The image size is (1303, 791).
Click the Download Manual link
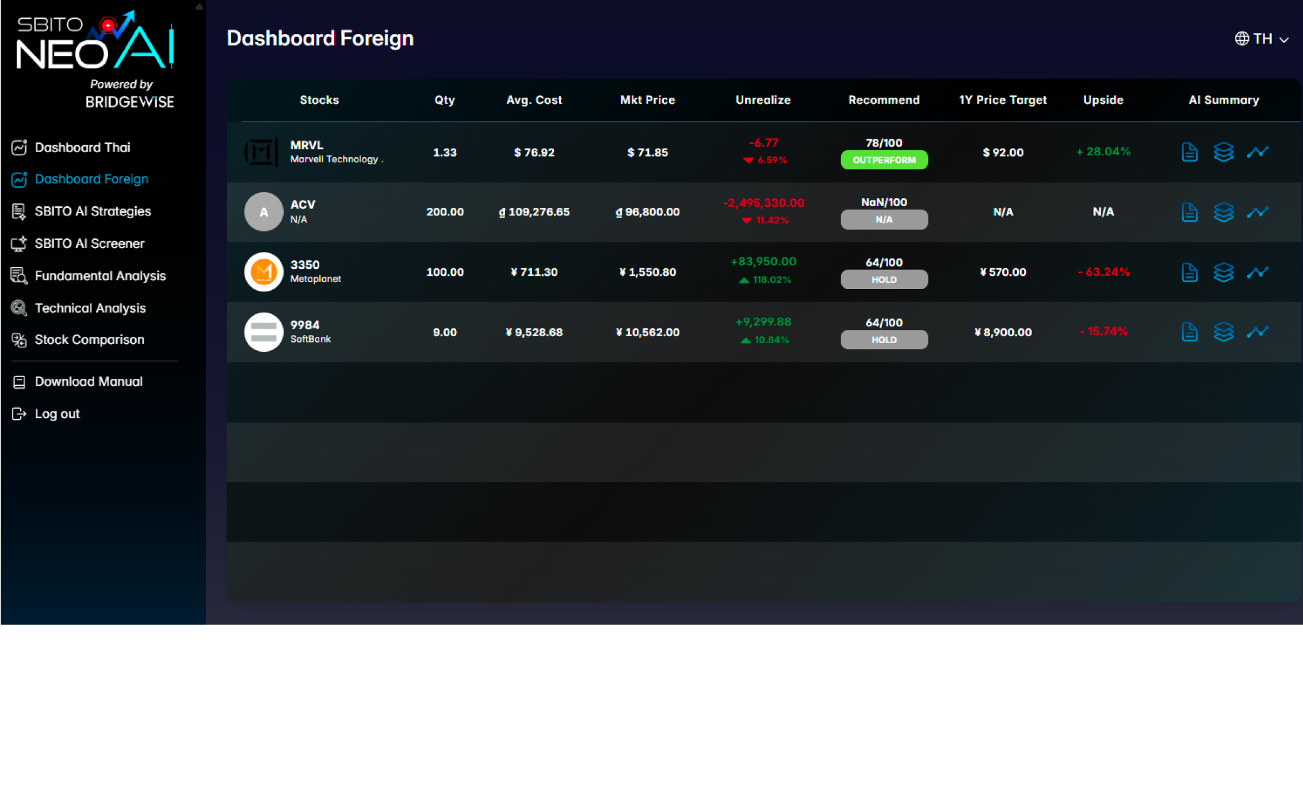coord(89,382)
